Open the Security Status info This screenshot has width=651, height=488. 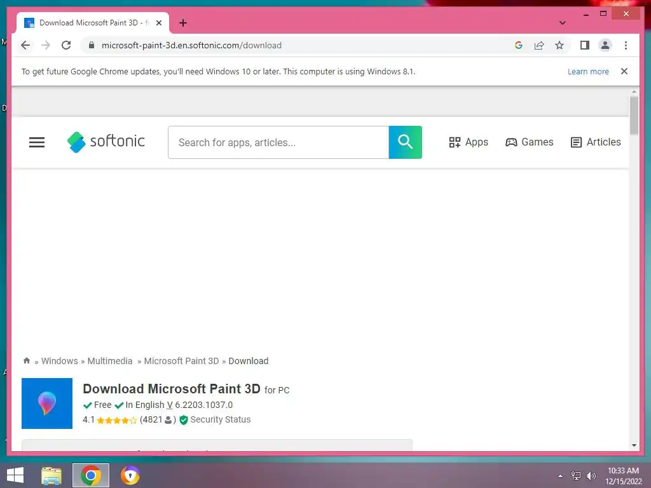pyautogui.click(x=215, y=419)
